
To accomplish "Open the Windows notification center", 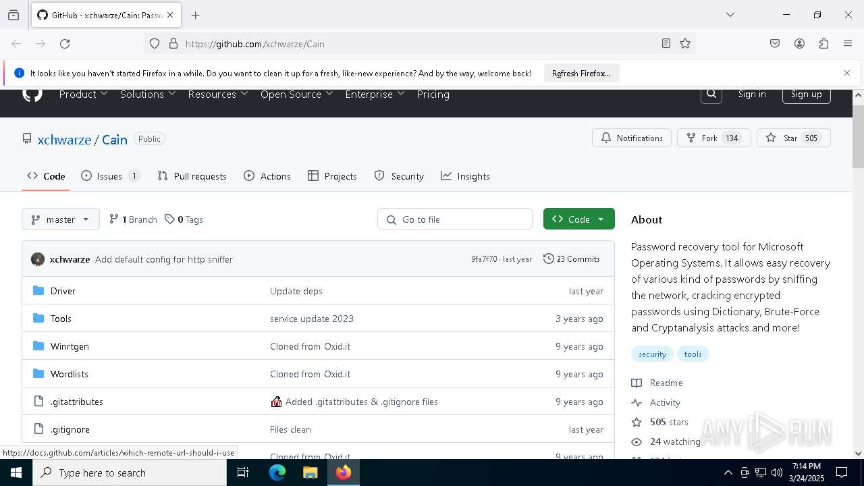I will 842,473.
